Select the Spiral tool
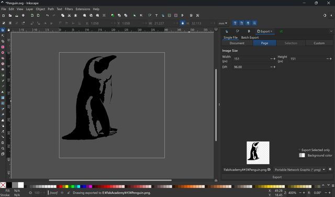 point(3,69)
